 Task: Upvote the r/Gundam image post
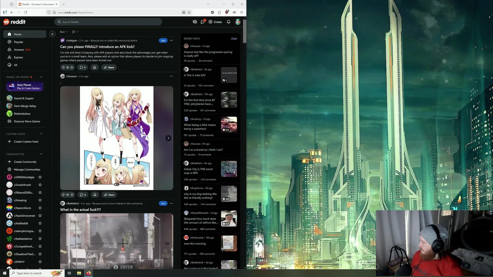coord(63,195)
